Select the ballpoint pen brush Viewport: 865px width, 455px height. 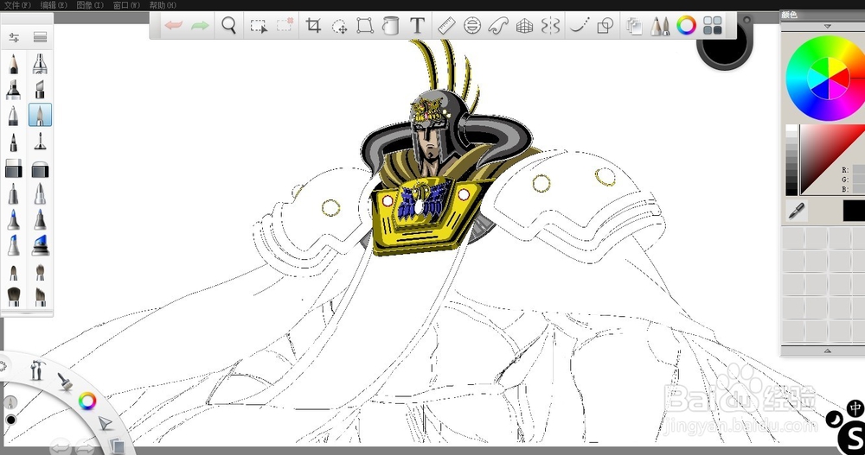tap(13, 115)
